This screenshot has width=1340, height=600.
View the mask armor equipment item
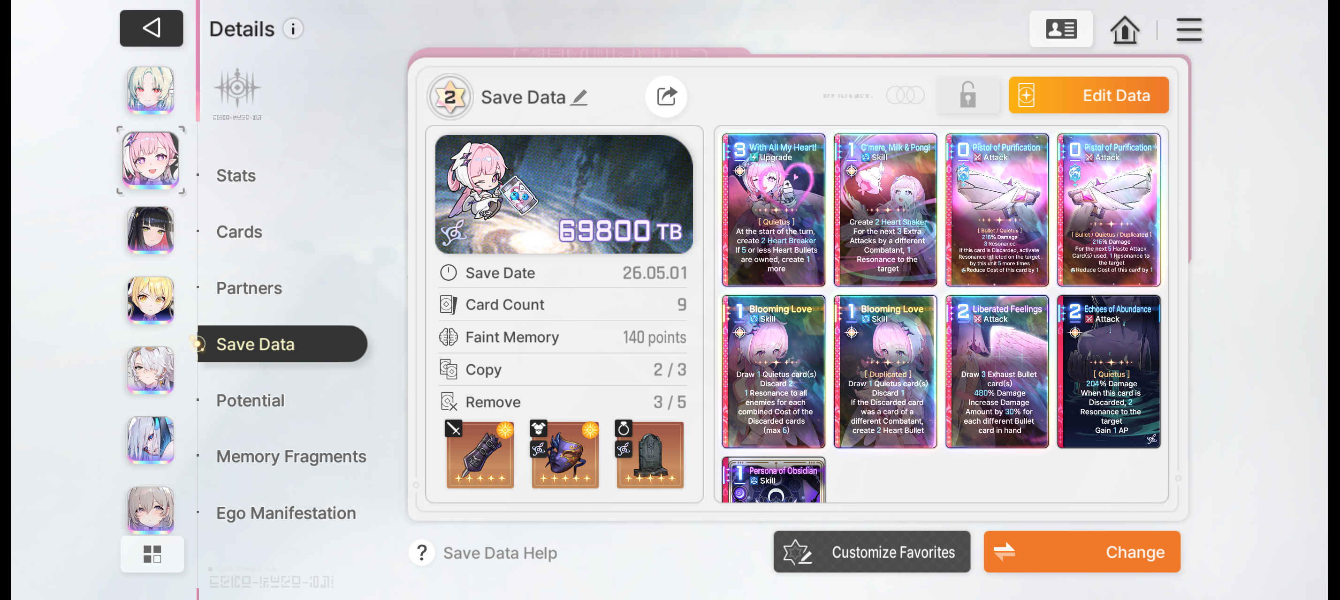pos(565,455)
